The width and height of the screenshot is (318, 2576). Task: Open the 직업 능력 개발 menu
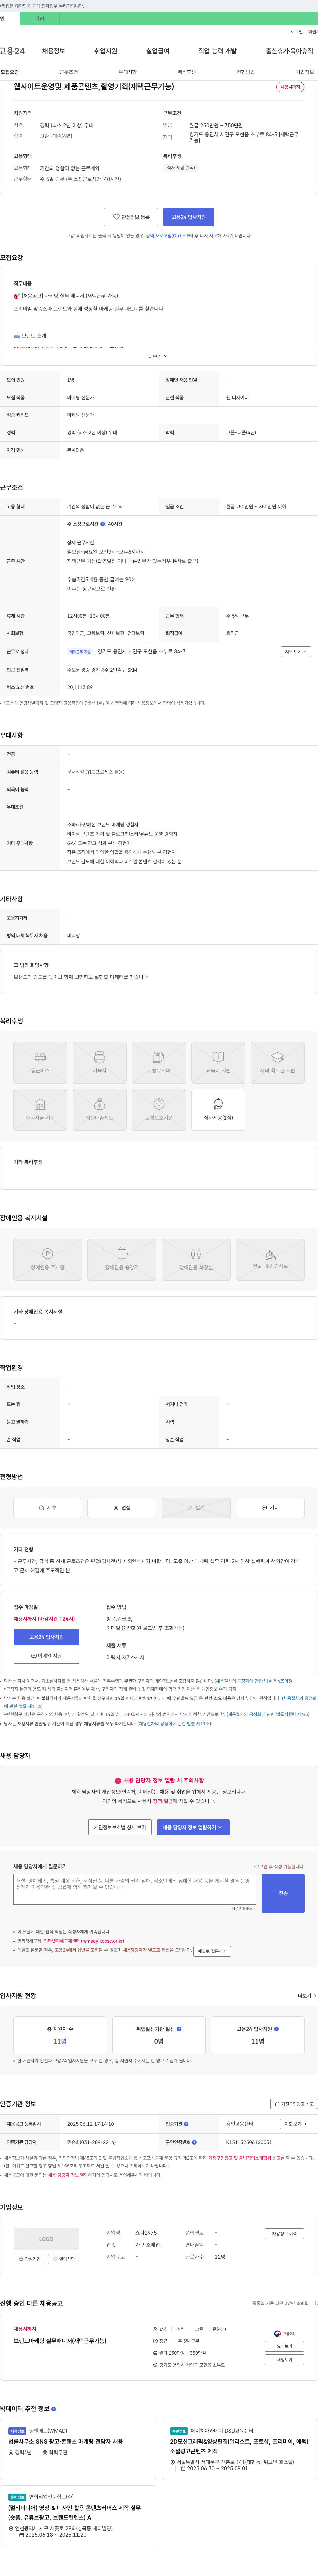tap(217, 51)
